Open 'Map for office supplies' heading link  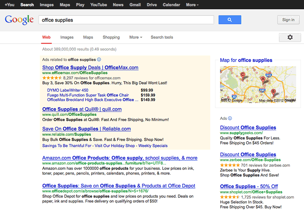[x=246, y=60]
